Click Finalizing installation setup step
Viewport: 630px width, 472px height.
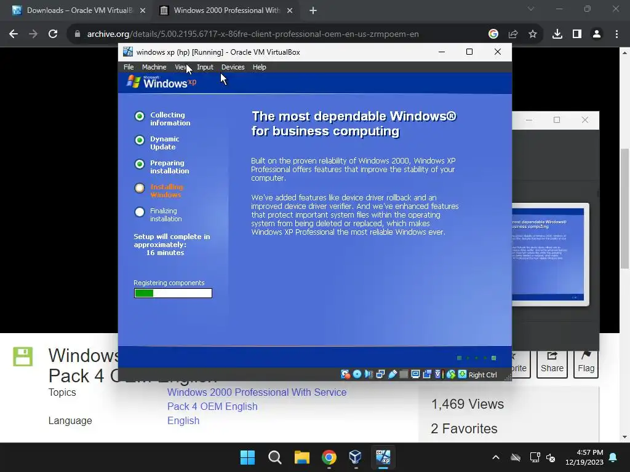[158, 214]
